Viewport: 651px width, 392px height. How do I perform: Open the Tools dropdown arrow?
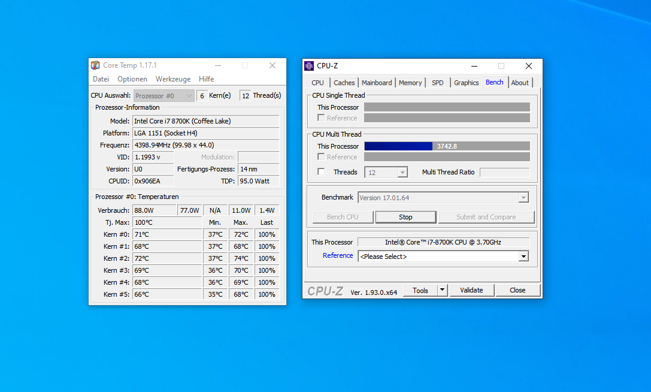tap(441, 290)
